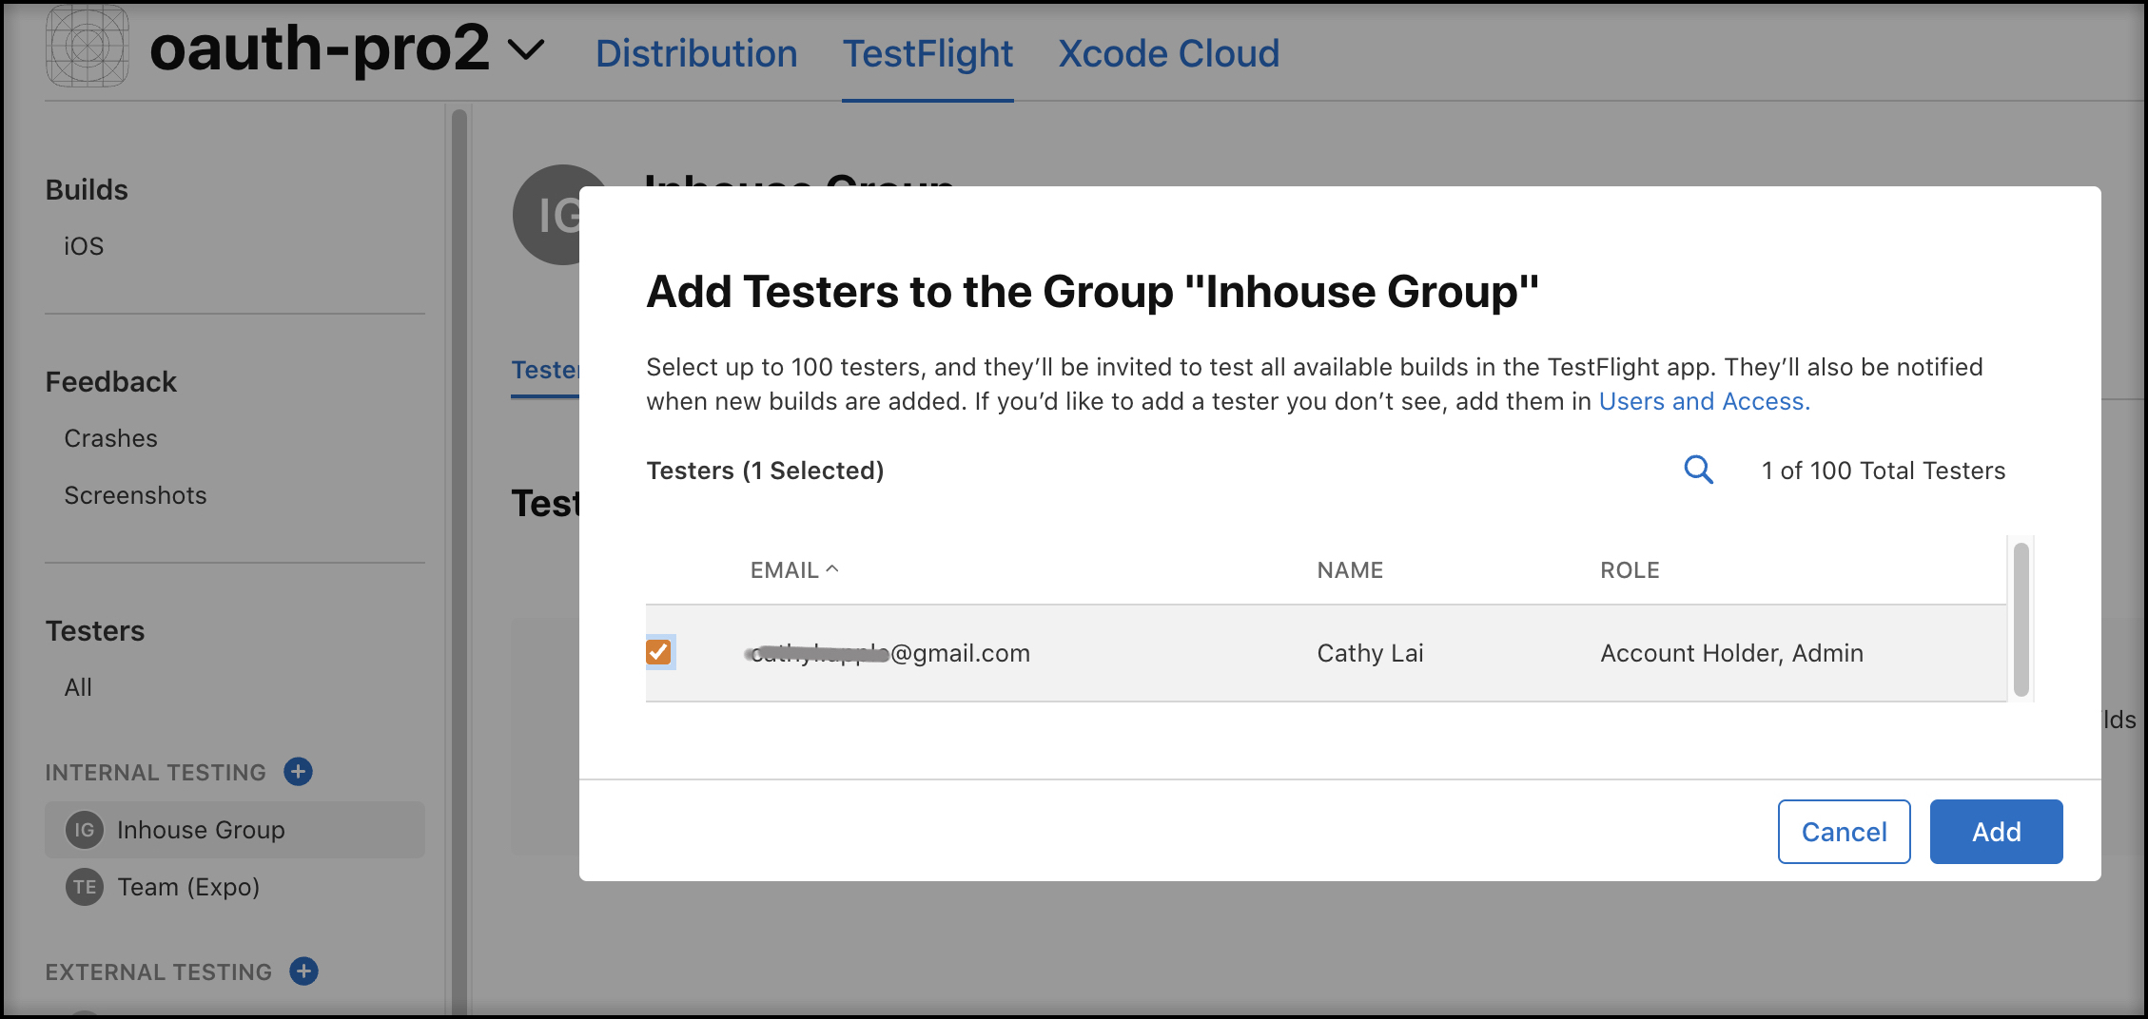This screenshot has height=1019, width=2148.
Task: Select the TE avatar for Team (Expo)
Action: click(84, 887)
